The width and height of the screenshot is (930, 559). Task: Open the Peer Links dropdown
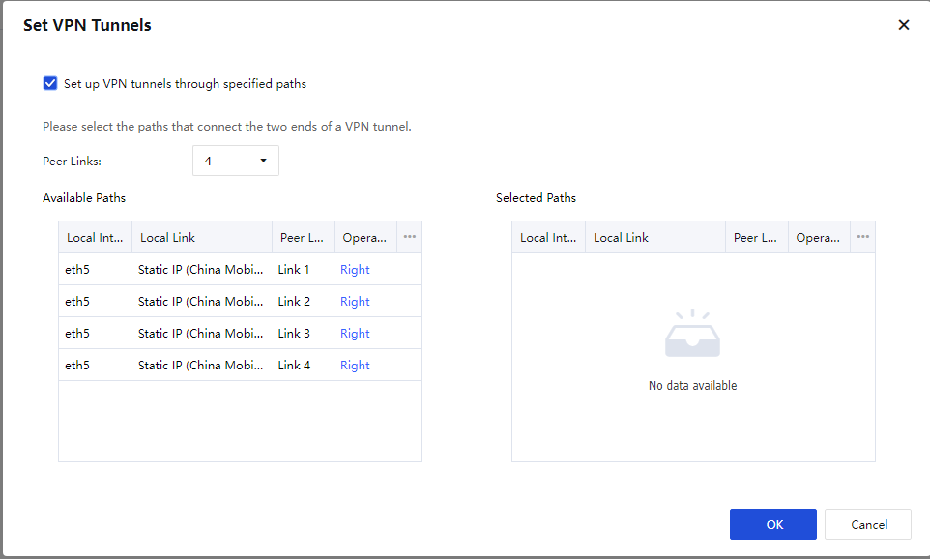[236, 161]
